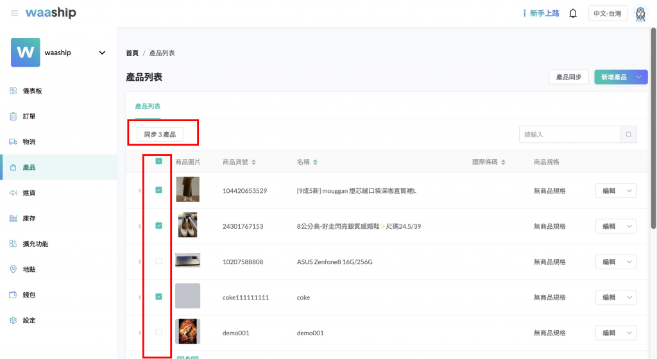Click the user avatar icon
Image resolution: width=657 pixels, height=359 pixels.
click(640, 13)
